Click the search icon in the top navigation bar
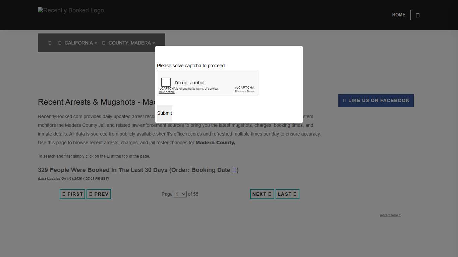458x257 pixels. [x=417, y=15]
